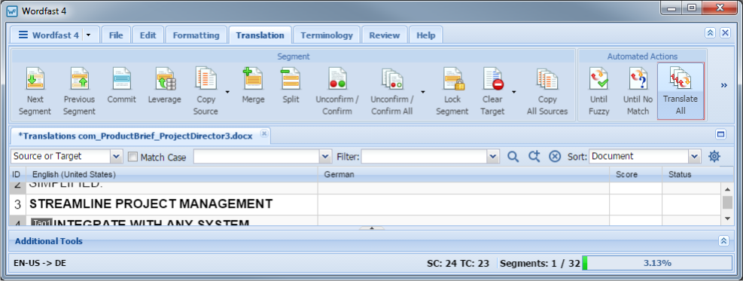
Task: Click the clear search filter button
Action: pos(555,157)
